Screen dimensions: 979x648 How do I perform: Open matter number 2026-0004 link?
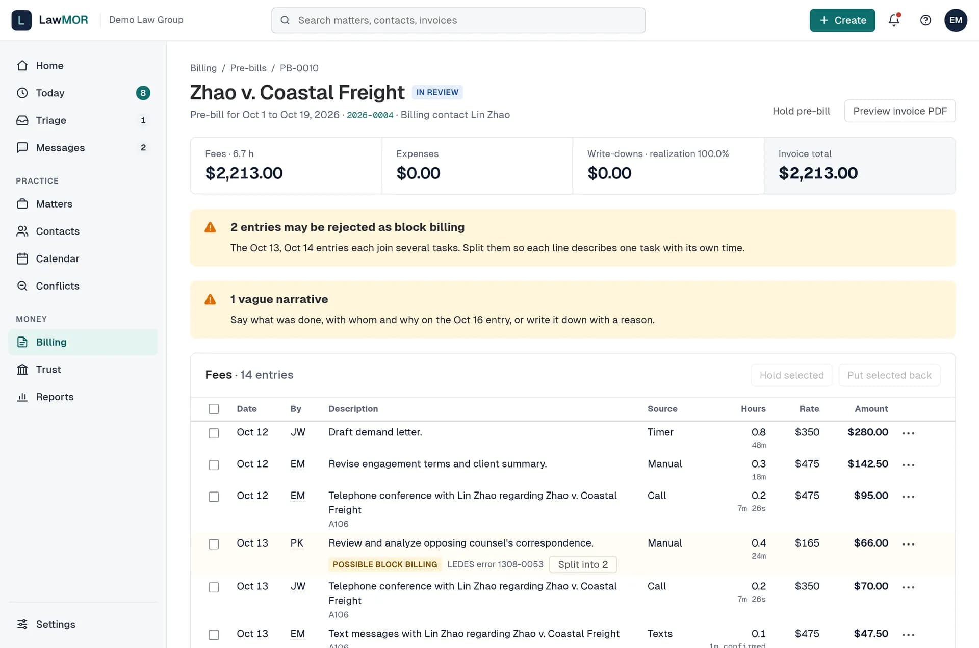point(370,115)
